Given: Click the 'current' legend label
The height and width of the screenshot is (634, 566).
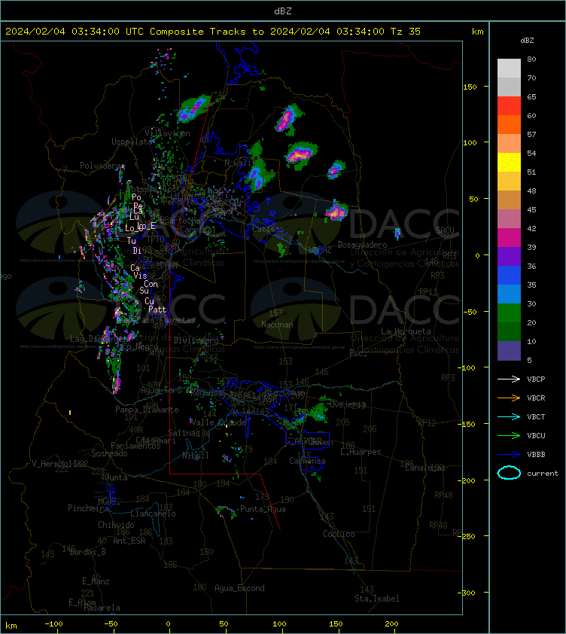Looking at the screenshot, I should click(543, 473).
